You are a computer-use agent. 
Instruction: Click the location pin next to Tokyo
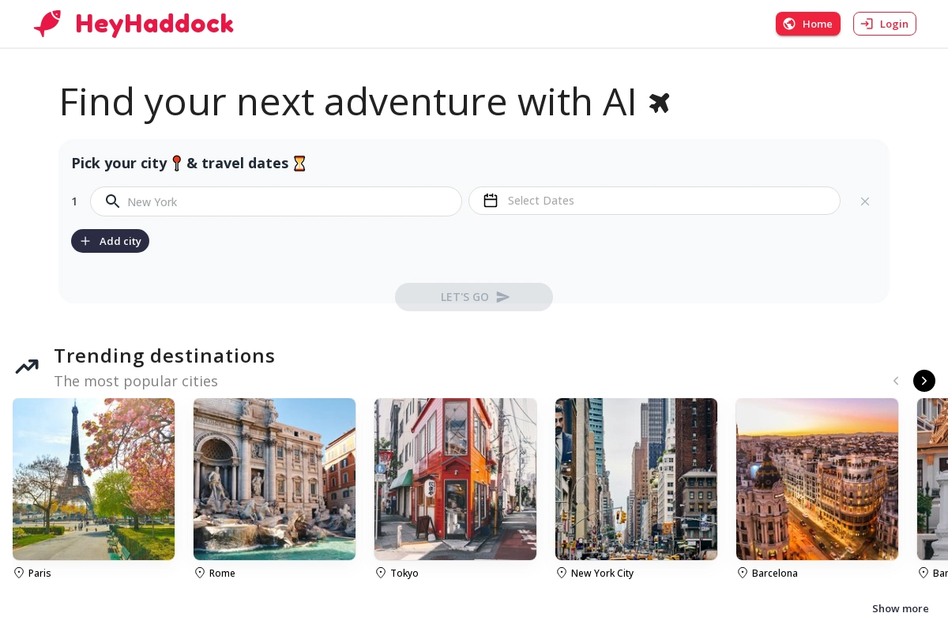pyautogui.click(x=381, y=573)
